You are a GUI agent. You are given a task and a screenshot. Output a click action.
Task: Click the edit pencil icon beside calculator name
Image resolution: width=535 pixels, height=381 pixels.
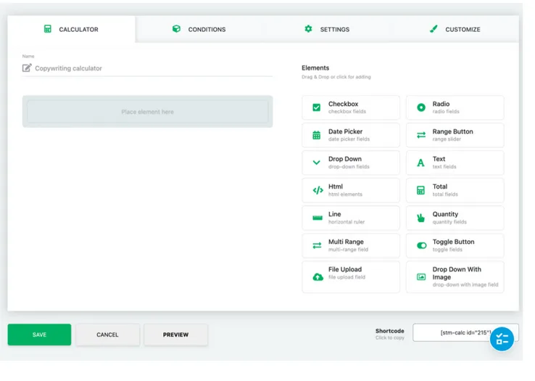pos(27,67)
